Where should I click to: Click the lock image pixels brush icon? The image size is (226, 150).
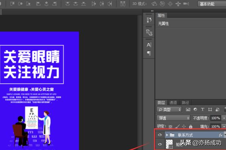coord(177,127)
